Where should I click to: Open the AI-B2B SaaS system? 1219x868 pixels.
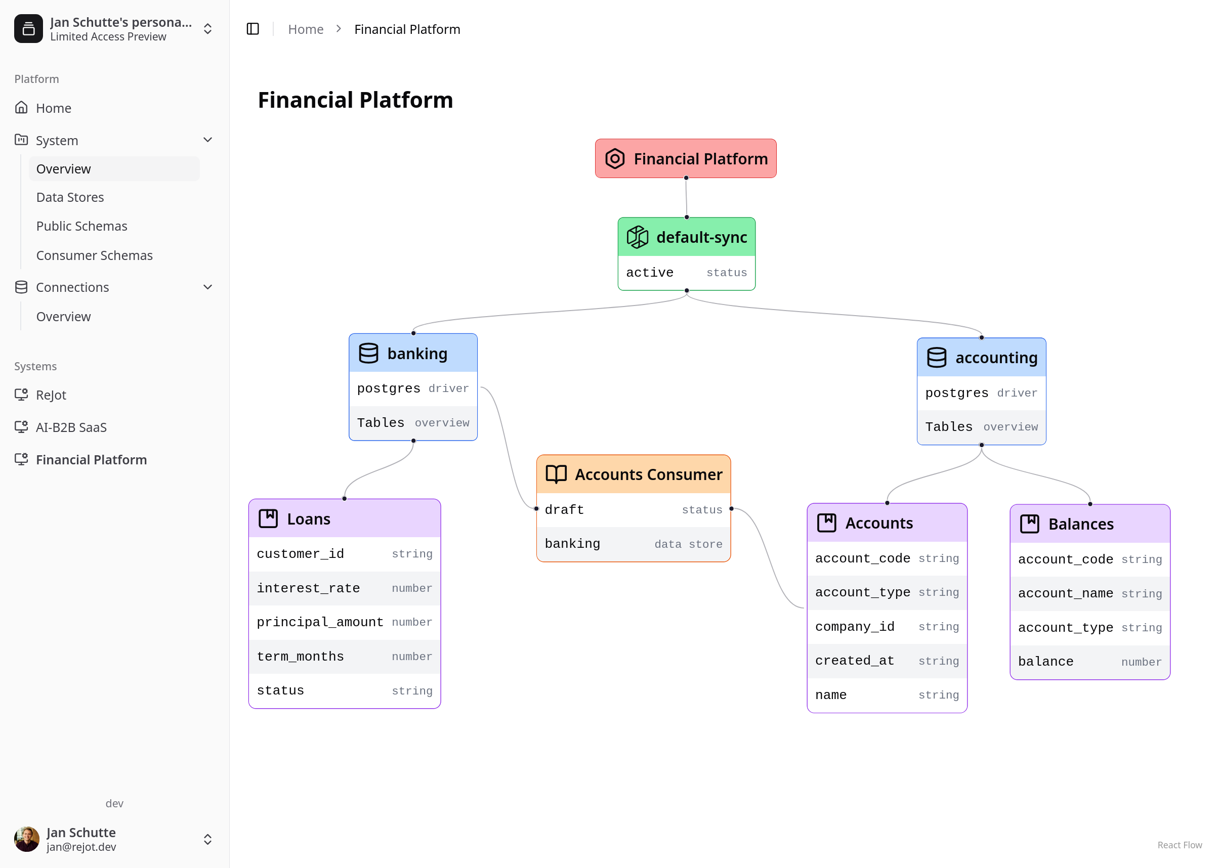pyautogui.click(x=71, y=427)
